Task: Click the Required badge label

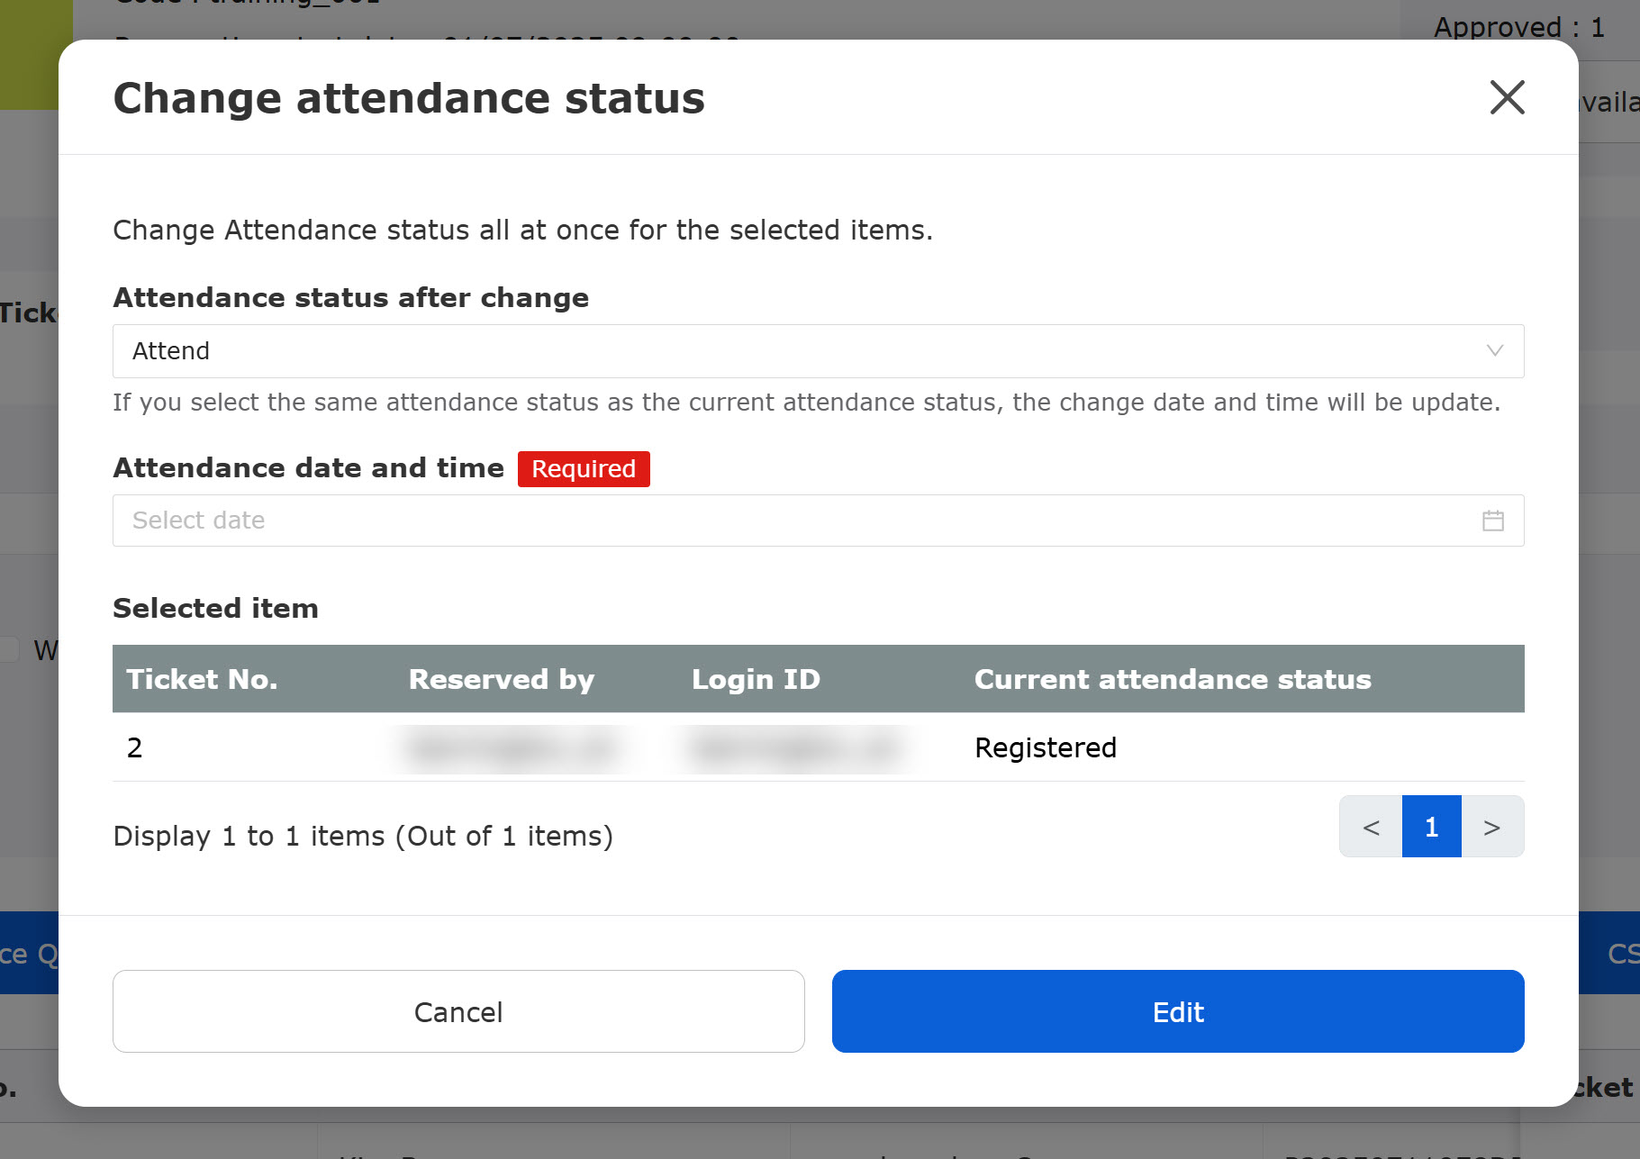Action: coord(584,469)
